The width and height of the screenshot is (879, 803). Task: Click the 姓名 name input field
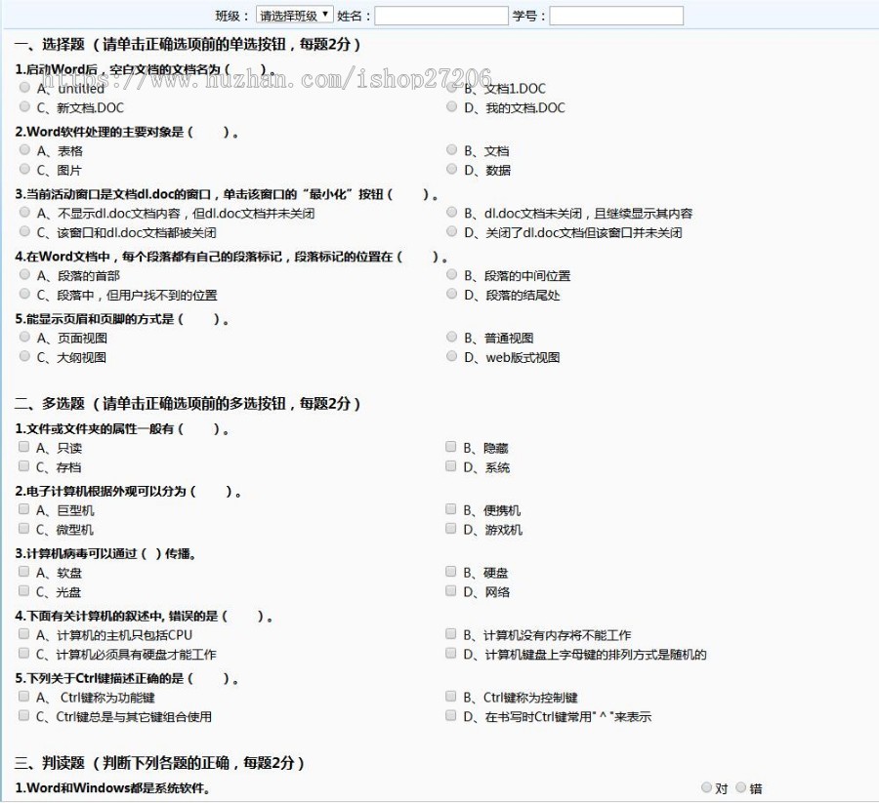coord(441,16)
